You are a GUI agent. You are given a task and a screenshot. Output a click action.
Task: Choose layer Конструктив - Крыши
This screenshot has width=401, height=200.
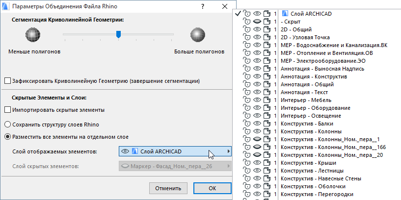[x=308, y=163]
